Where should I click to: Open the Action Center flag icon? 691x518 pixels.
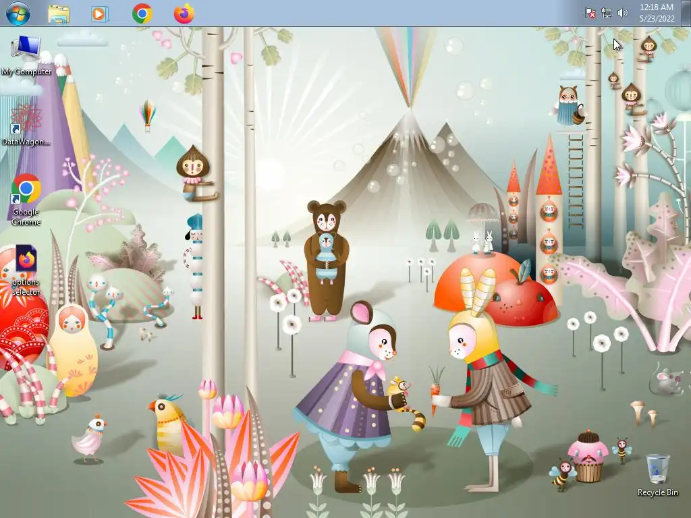590,13
